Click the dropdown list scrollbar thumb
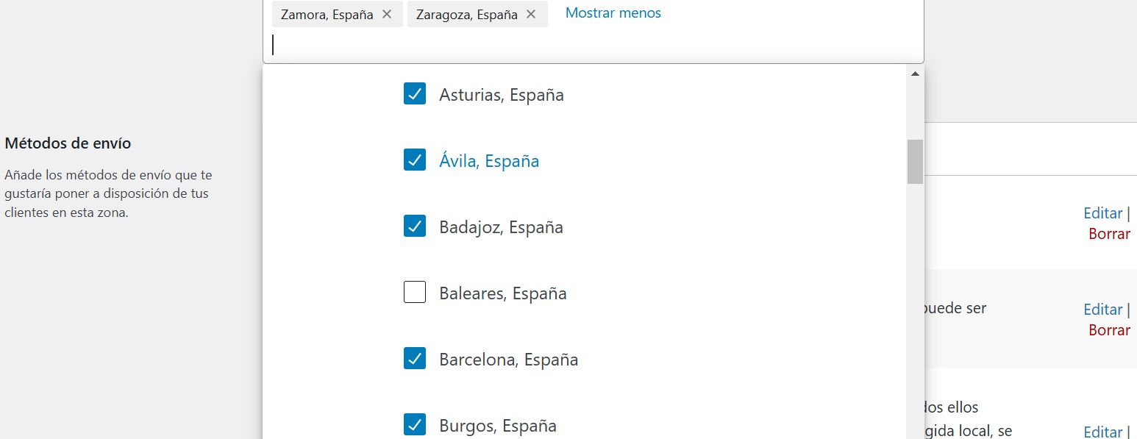The width and height of the screenshot is (1137, 439). [915, 161]
